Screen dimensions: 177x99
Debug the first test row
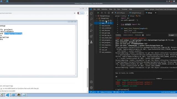tap(108, 21)
